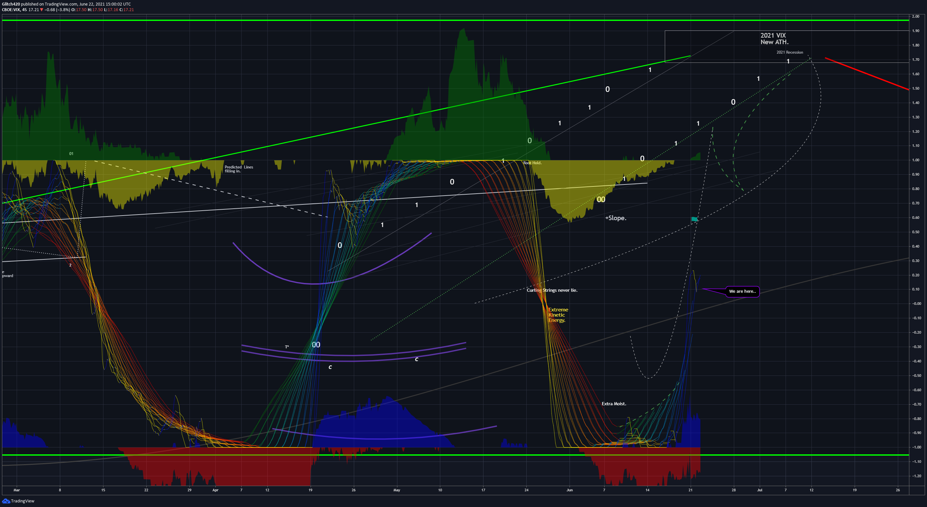The image size is (927, 507).
Task: Click the 'May' date axis label
Action: pos(397,490)
